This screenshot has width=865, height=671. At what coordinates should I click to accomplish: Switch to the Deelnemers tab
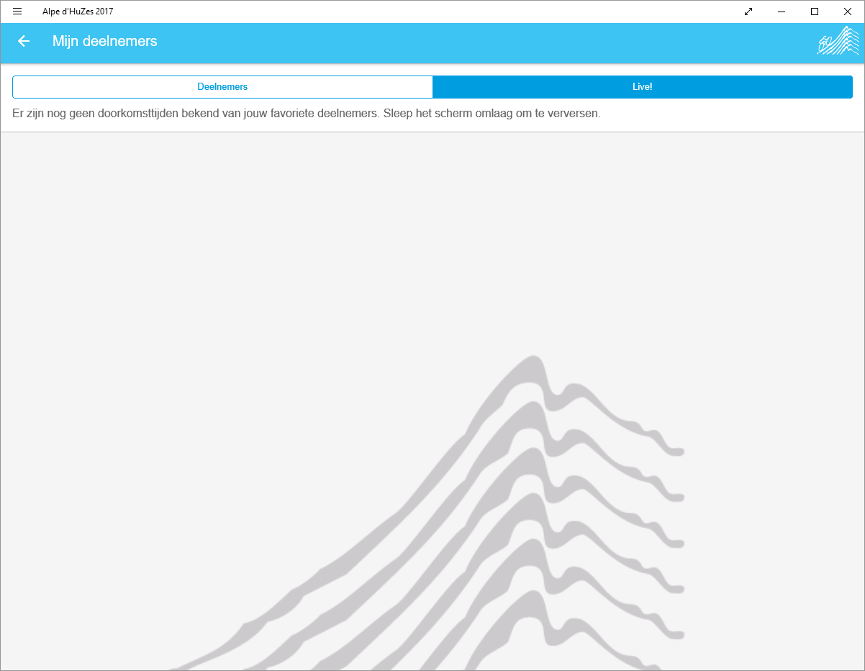coord(222,87)
